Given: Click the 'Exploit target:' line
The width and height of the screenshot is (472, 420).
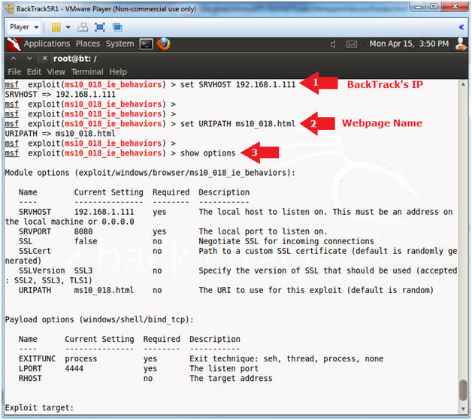Looking at the screenshot, I should 39,408.
